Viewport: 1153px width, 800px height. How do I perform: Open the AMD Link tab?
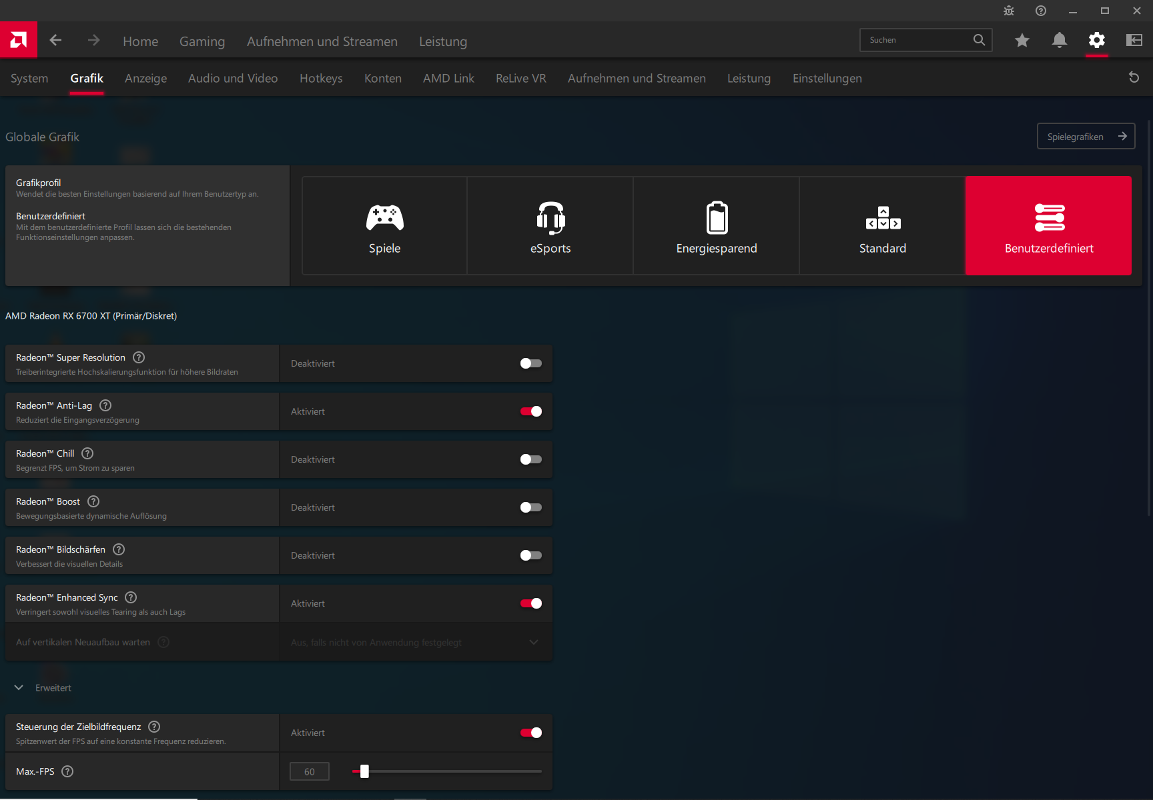click(x=448, y=78)
